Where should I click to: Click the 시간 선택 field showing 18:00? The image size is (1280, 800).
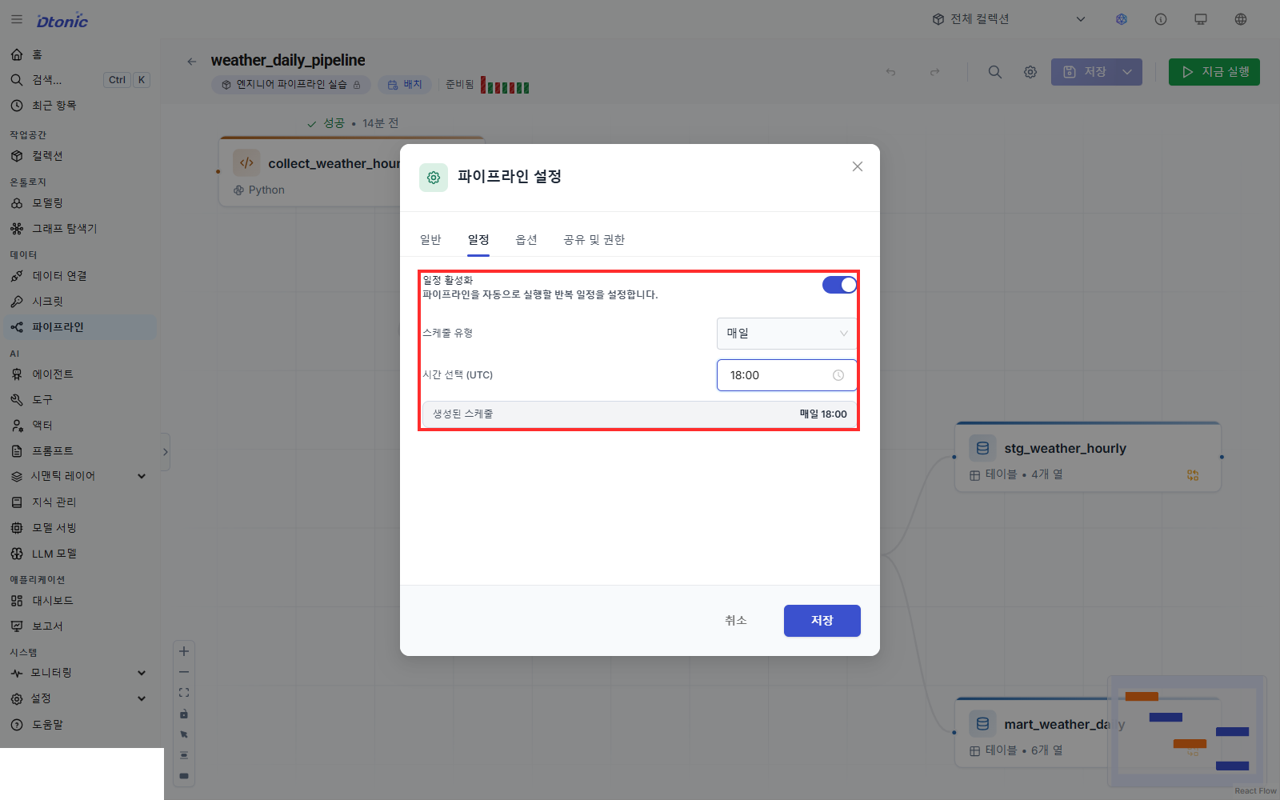tap(786, 375)
